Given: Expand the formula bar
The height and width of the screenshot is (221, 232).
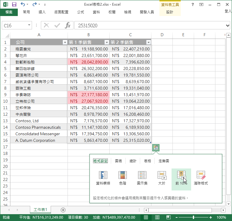Looking at the screenshot, I should click(228, 26).
